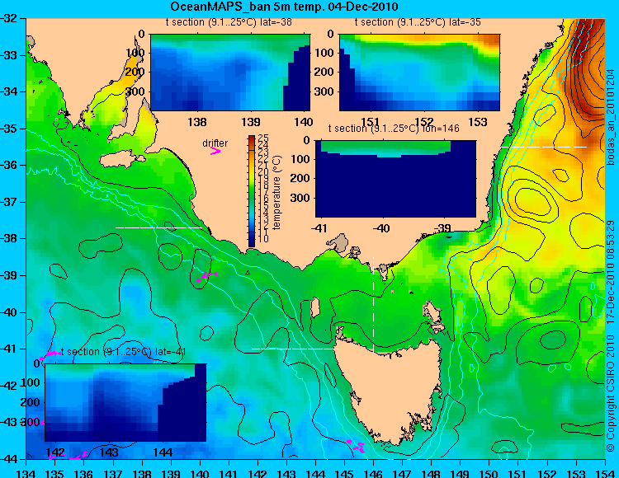Click the '134' longitude label on the bottom axis
This screenshot has width=619, height=478.
point(26,474)
